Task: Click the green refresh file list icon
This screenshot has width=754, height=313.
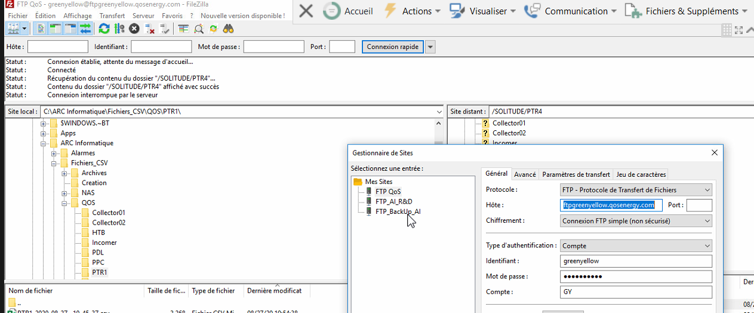Action: (x=104, y=29)
